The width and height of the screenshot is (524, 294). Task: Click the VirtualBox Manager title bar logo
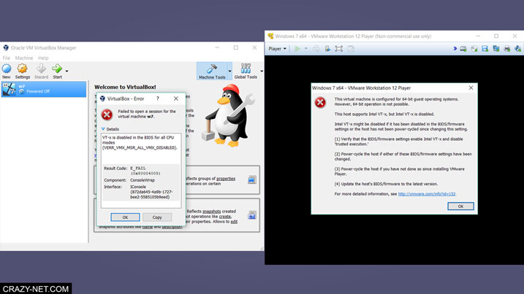point(6,47)
